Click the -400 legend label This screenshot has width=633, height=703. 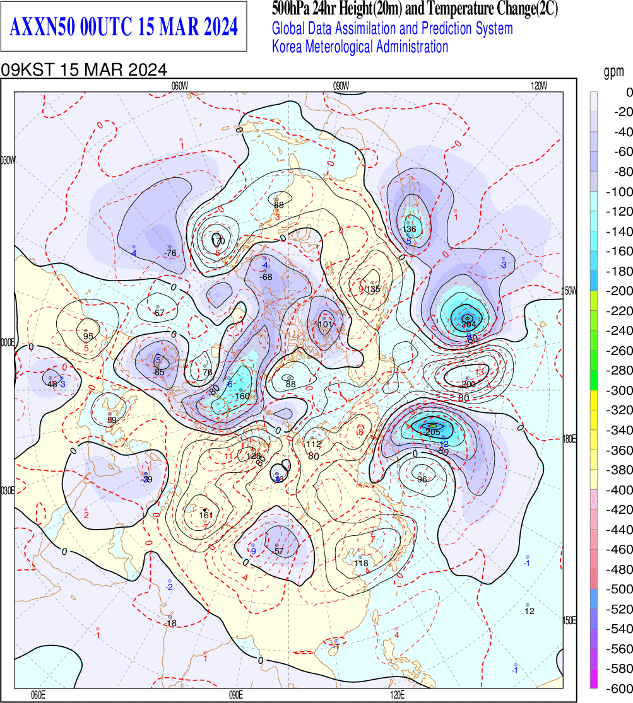[619, 490]
